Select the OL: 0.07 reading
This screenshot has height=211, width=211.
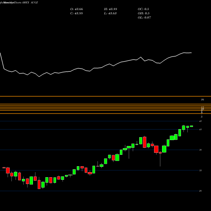144,18
